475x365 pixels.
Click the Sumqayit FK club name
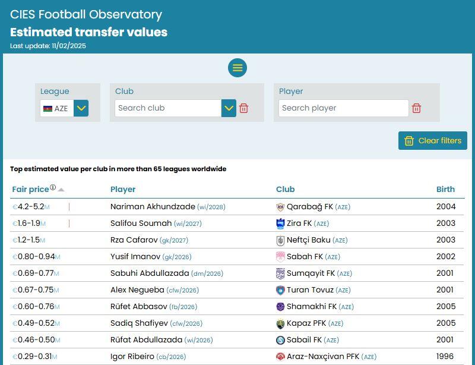(x=311, y=273)
